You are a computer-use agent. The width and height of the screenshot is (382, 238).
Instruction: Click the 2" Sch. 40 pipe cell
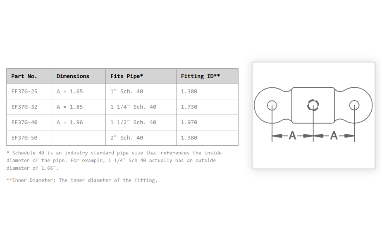(127, 138)
